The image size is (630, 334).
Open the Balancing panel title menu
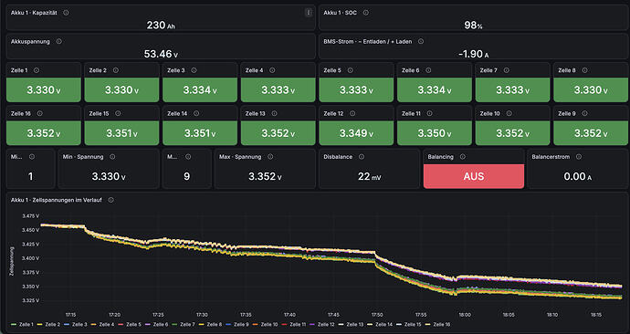point(441,157)
